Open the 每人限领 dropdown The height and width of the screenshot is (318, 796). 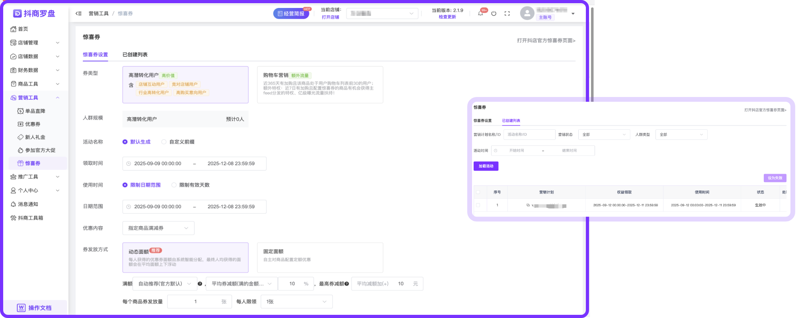click(x=296, y=302)
